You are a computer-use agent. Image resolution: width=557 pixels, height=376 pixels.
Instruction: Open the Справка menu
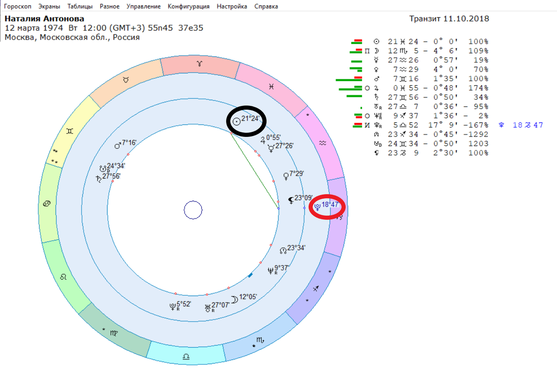[266, 6]
